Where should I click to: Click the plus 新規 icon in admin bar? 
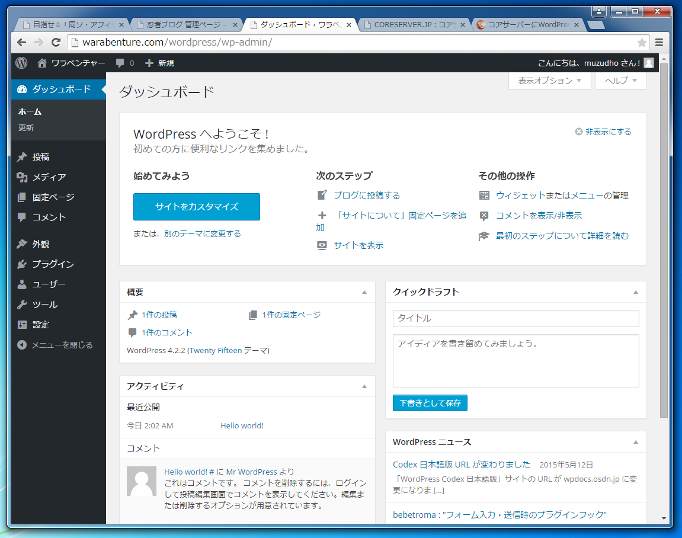149,63
